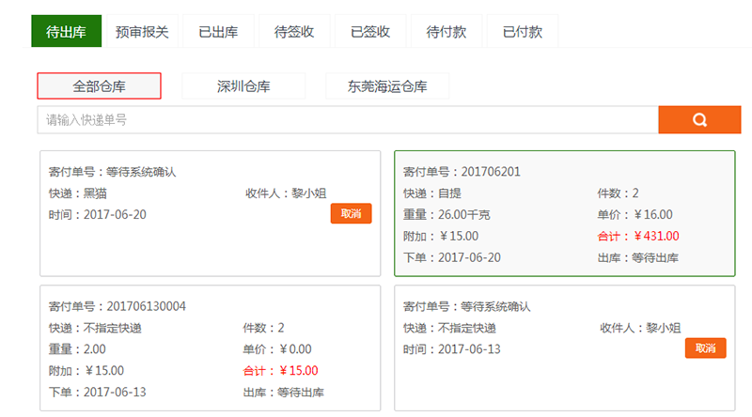Switch to the 待付款 tab
This screenshot has width=752, height=417.
(446, 32)
